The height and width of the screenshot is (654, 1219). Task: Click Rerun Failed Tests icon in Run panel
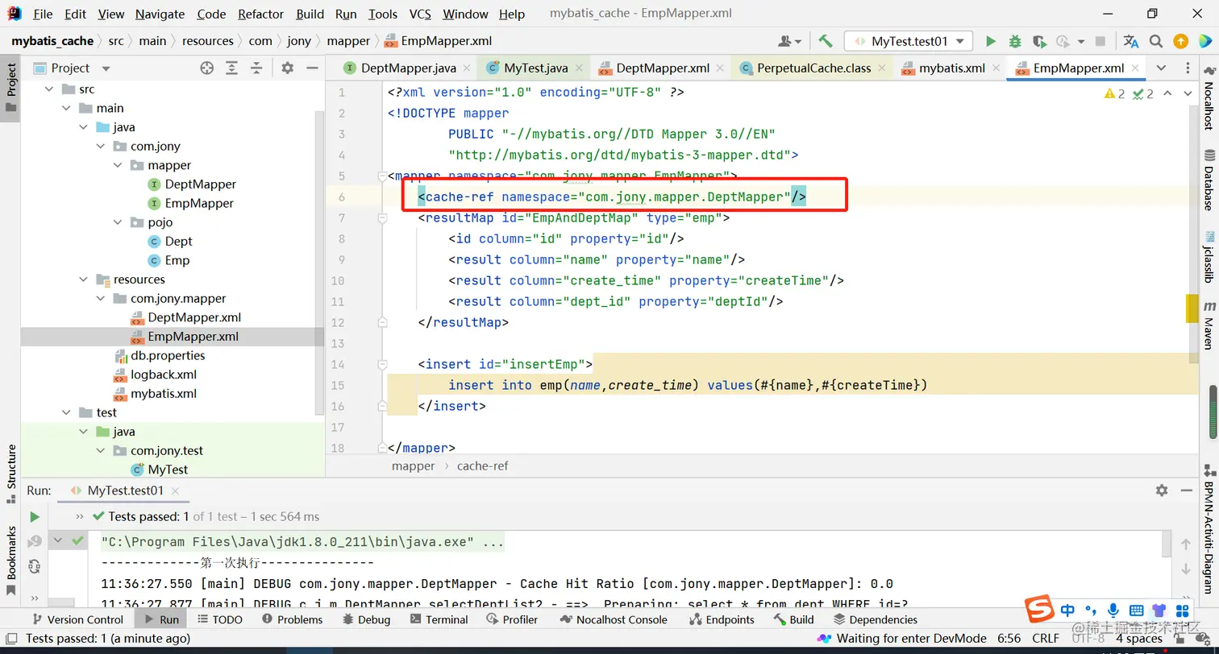click(34, 541)
